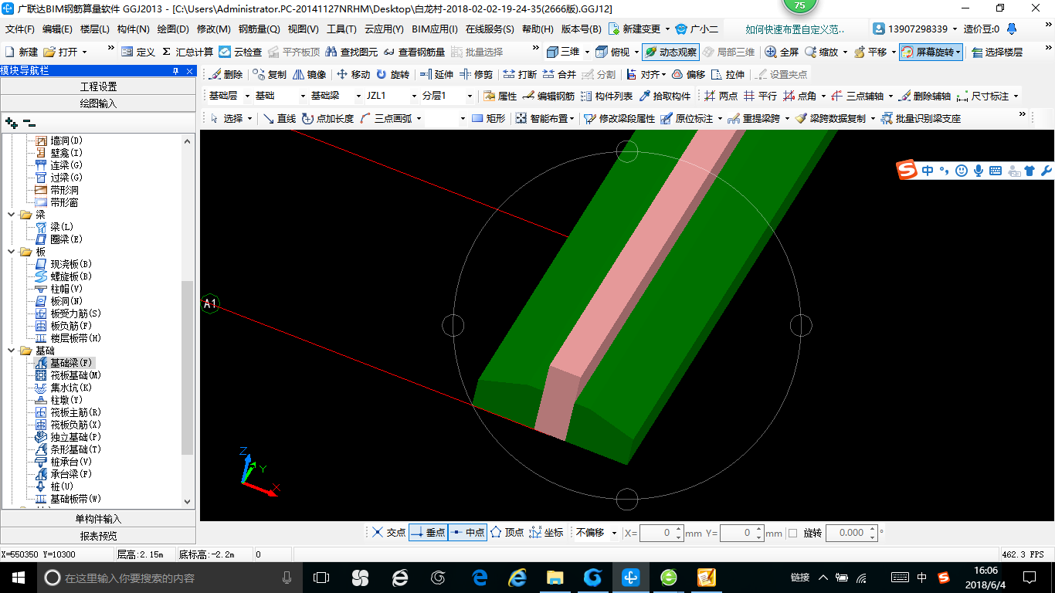Select the 修剪 trim tool
This screenshot has width=1055, height=593.
click(476, 75)
